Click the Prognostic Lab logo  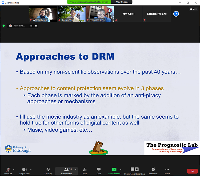pyautogui.click(x=172, y=148)
